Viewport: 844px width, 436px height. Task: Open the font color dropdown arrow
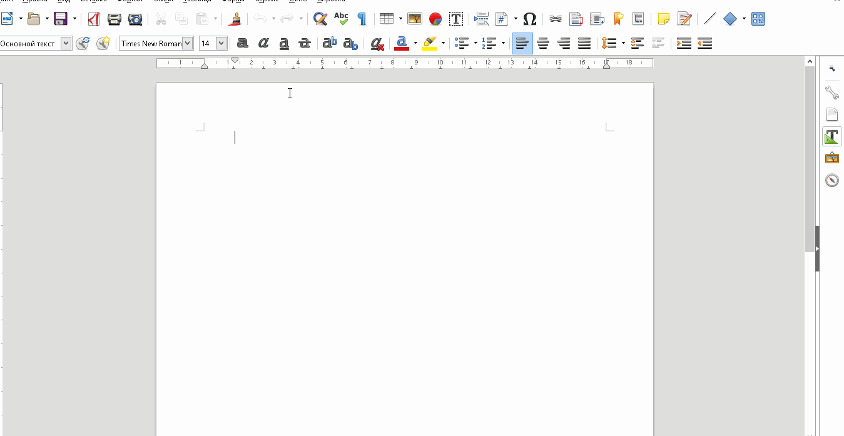[x=415, y=43]
